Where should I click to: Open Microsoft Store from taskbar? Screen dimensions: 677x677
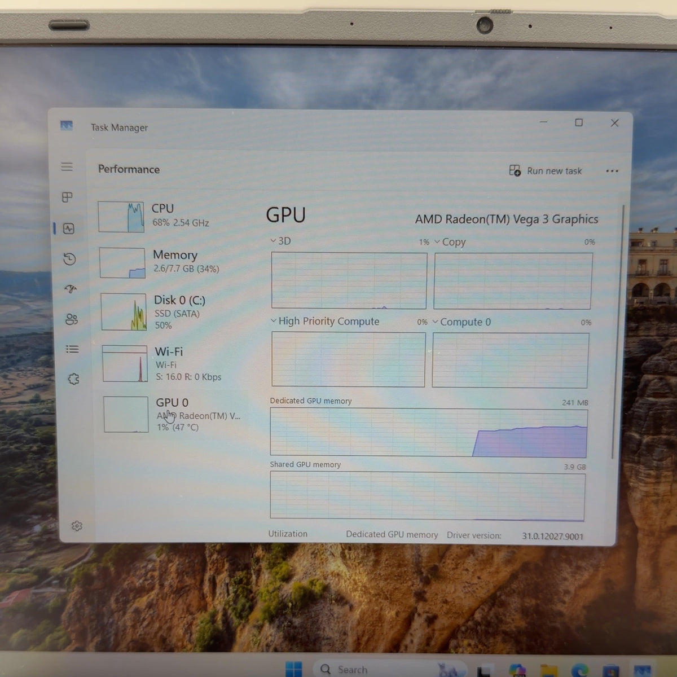pyautogui.click(x=610, y=671)
